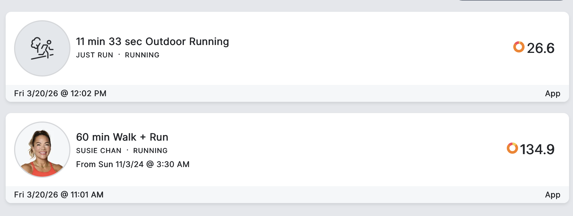Open Susie Chan's instructor photo
Screen dimensions: 573x216
[x=42, y=150]
